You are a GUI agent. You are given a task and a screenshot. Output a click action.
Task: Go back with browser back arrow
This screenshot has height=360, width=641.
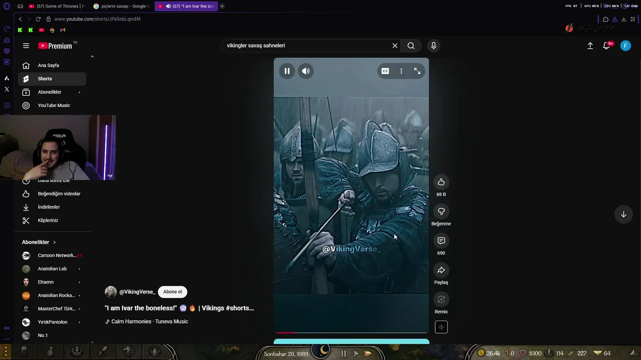point(20,19)
